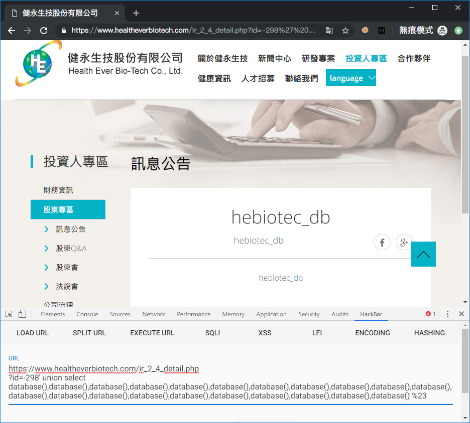This screenshot has width=470, height=423.
Task: Expand the 法說會 sidebar chevron
Action: coord(46,287)
